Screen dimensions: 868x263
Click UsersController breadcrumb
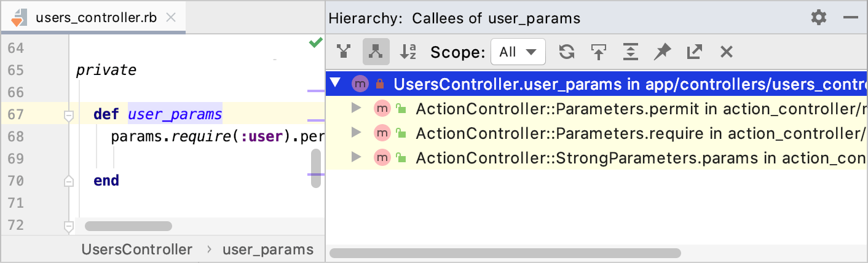click(137, 249)
